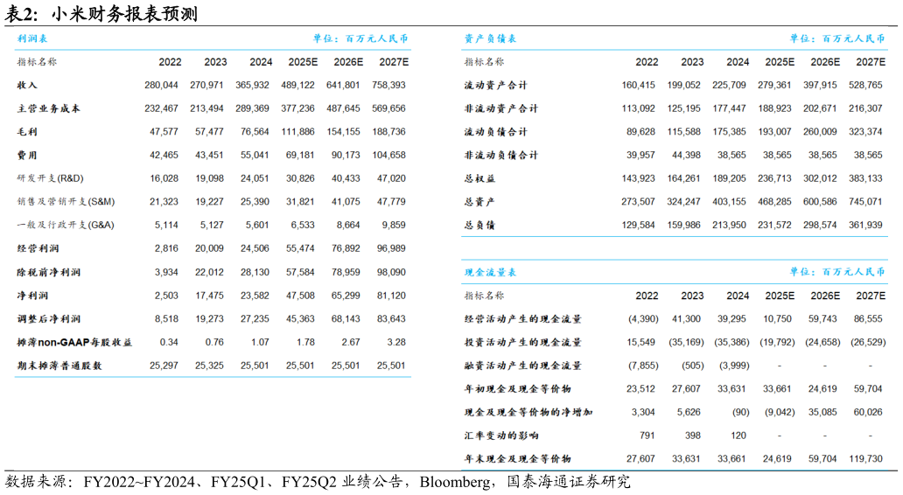This screenshot has height=495, width=903.
Task: Click the 经营活动产生的现金流量 row label
Action: coord(523,319)
